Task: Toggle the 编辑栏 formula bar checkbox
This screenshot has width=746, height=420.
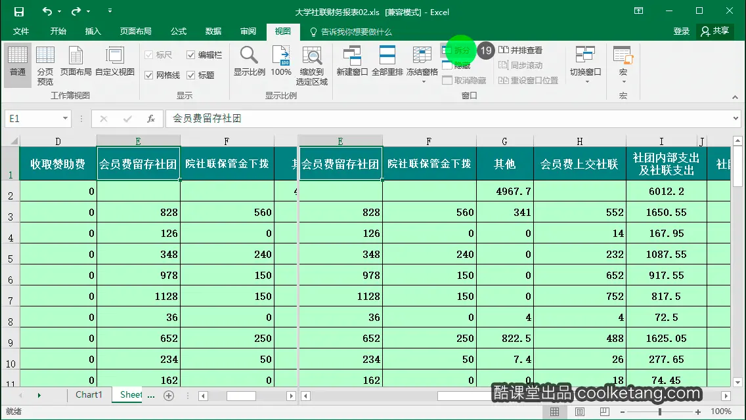Action: pyautogui.click(x=190, y=54)
